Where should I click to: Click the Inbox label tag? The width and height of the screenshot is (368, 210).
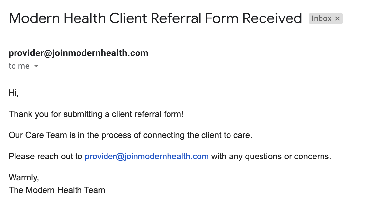(322, 19)
